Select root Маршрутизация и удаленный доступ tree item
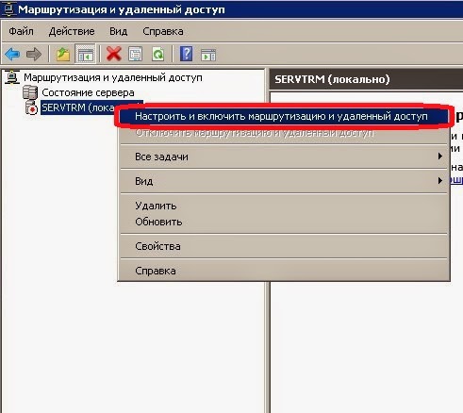 [113, 77]
